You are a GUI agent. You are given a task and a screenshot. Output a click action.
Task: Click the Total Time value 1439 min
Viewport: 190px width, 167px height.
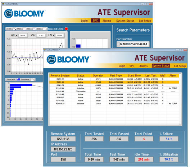pos(94,159)
